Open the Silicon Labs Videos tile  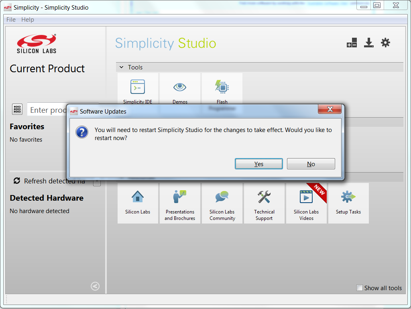306,203
